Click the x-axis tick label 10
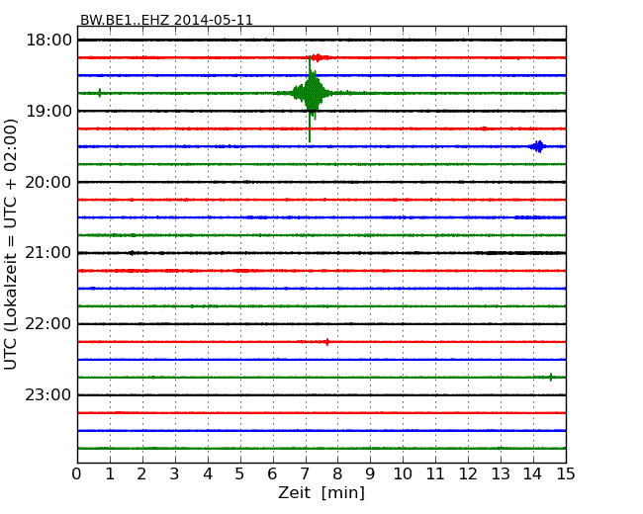This screenshot has height=514, width=643. (403, 474)
